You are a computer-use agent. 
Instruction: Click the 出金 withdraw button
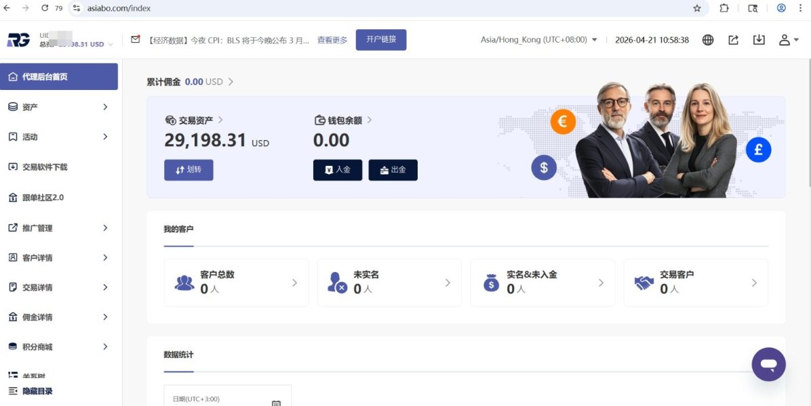[393, 170]
